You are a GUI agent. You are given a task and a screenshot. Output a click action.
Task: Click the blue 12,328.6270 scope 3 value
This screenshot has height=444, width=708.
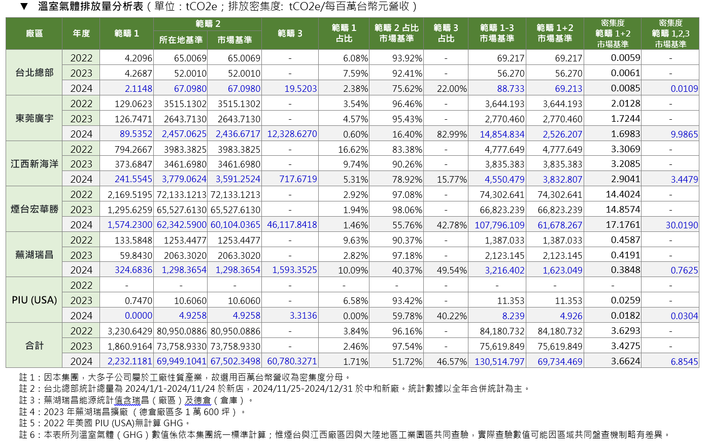coord(292,134)
